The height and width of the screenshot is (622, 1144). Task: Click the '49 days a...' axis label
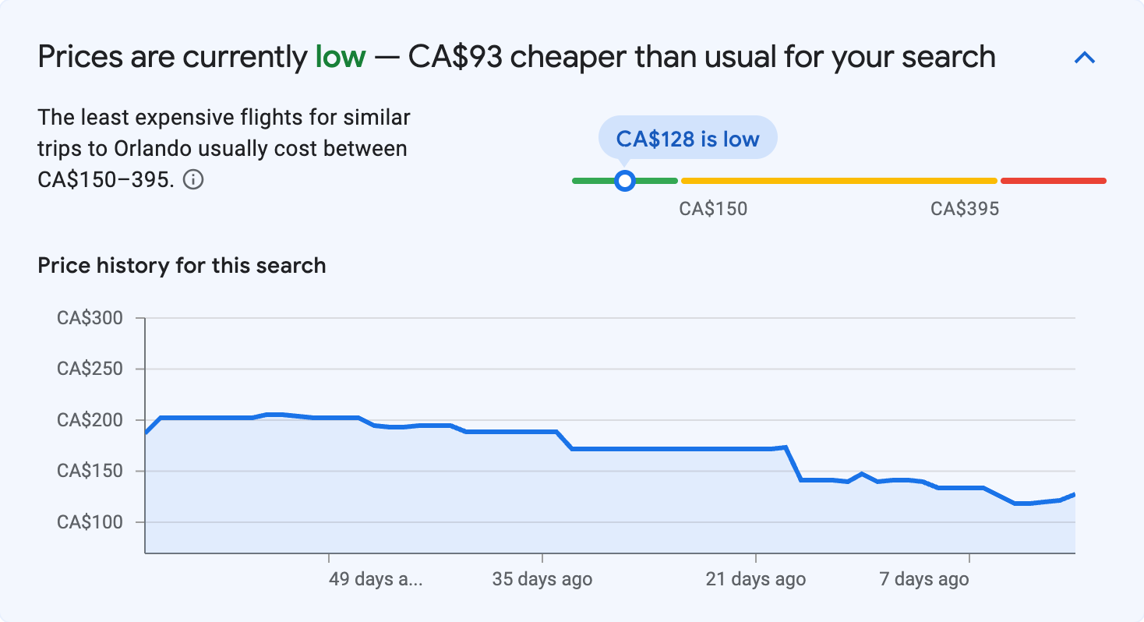[377, 579]
